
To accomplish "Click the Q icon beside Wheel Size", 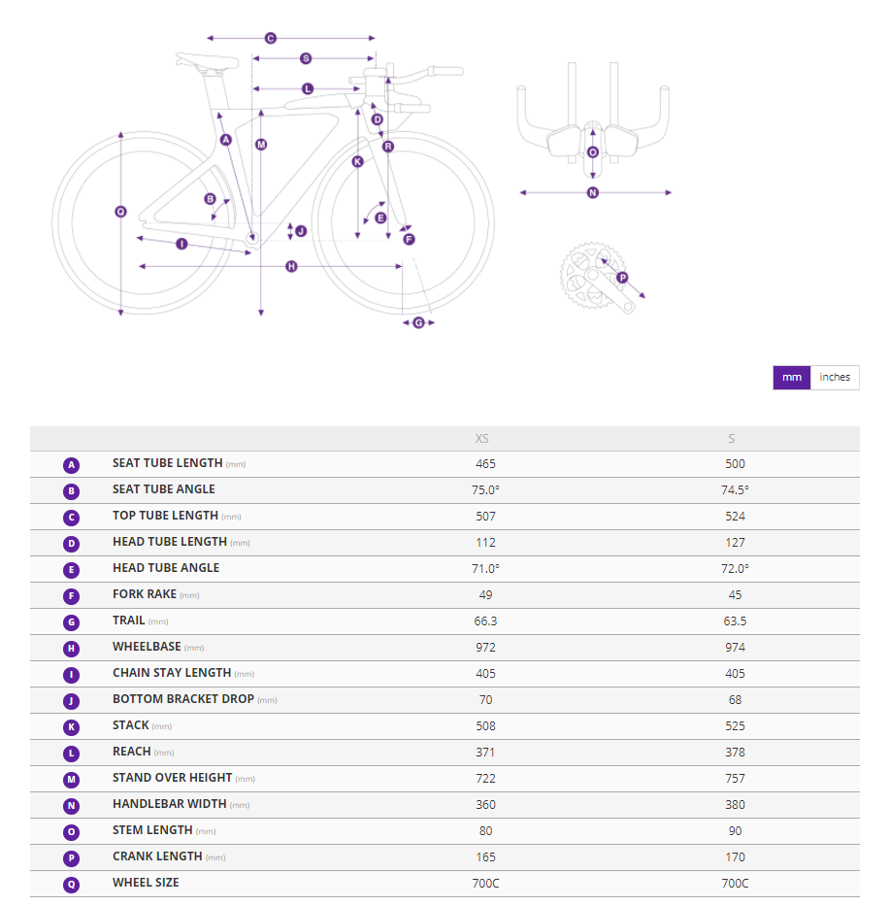I will tap(71, 884).
